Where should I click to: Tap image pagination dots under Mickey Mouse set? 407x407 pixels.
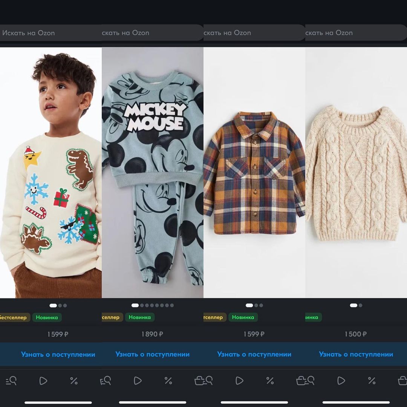[x=153, y=306]
